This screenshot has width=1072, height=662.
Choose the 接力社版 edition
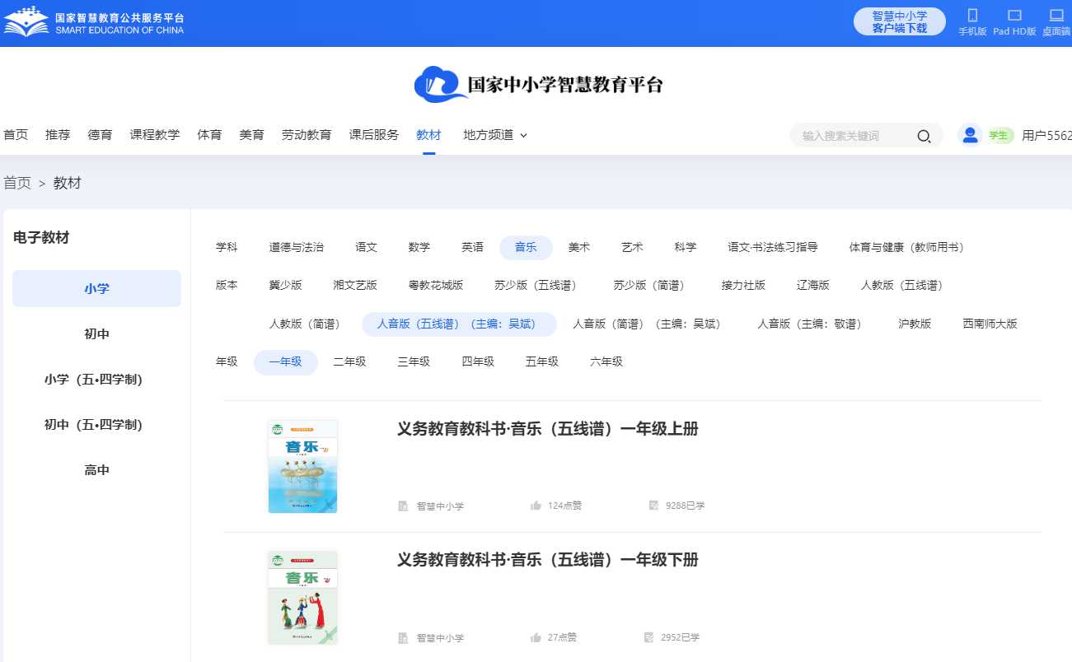(x=743, y=285)
